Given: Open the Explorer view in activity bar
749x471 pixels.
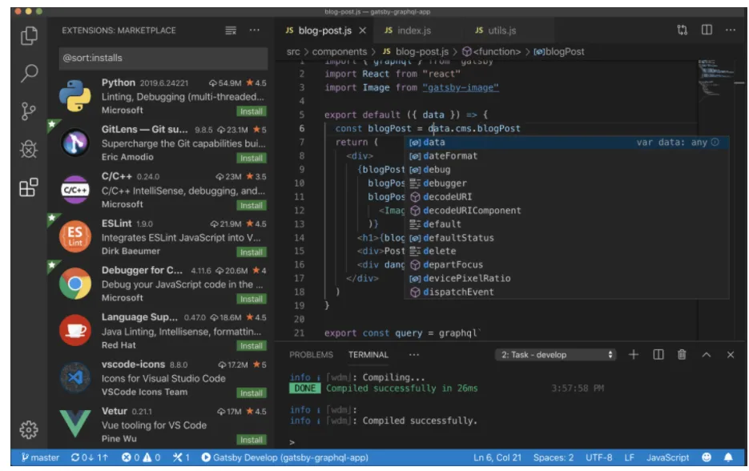Looking at the screenshot, I should coord(29,35).
